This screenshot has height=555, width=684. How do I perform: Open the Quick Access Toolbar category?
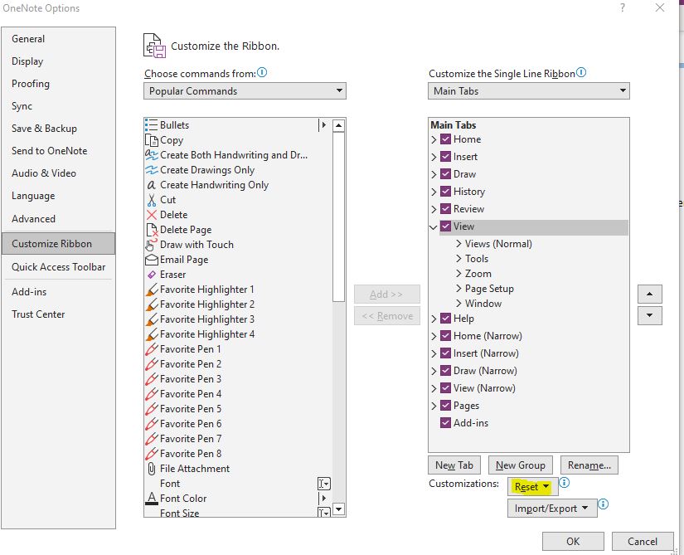click(x=59, y=267)
